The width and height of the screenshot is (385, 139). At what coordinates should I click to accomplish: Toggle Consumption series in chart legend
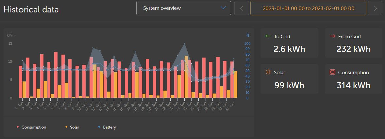(x=34, y=127)
